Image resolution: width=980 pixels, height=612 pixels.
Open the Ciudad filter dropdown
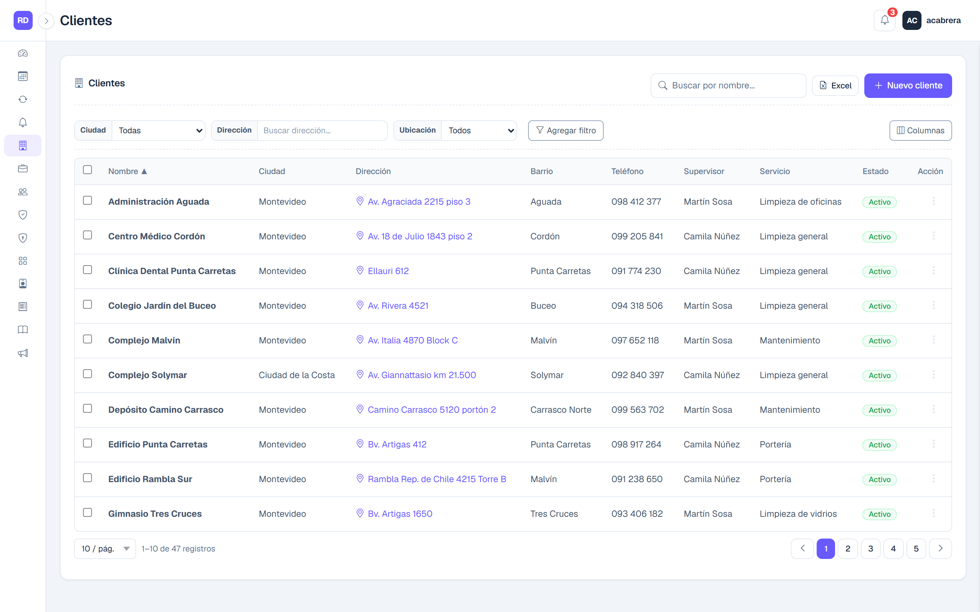click(x=158, y=130)
